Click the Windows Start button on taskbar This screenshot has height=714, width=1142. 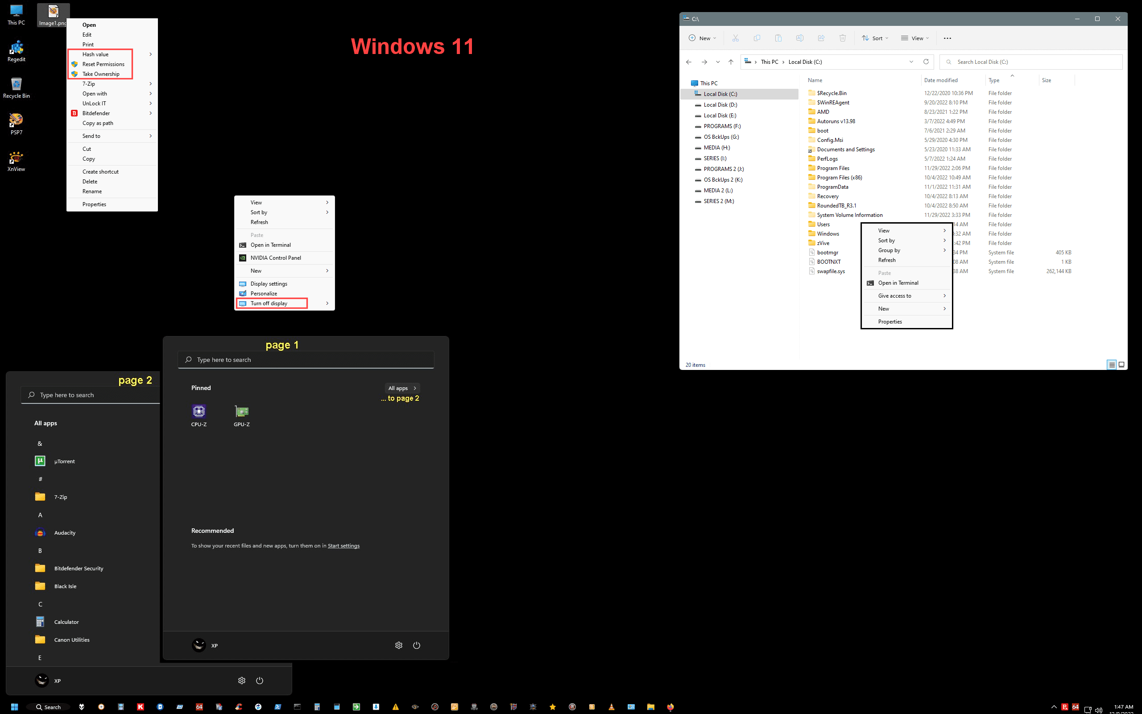pos(14,707)
